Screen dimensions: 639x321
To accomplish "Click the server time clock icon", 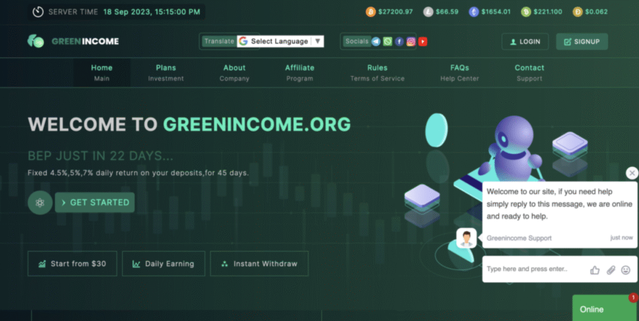I will (x=38, y=12).
